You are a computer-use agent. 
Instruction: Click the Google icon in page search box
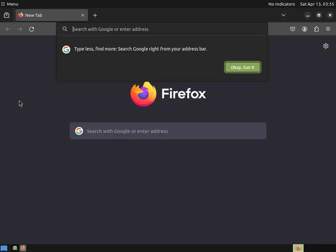click(x=79, y=131)
